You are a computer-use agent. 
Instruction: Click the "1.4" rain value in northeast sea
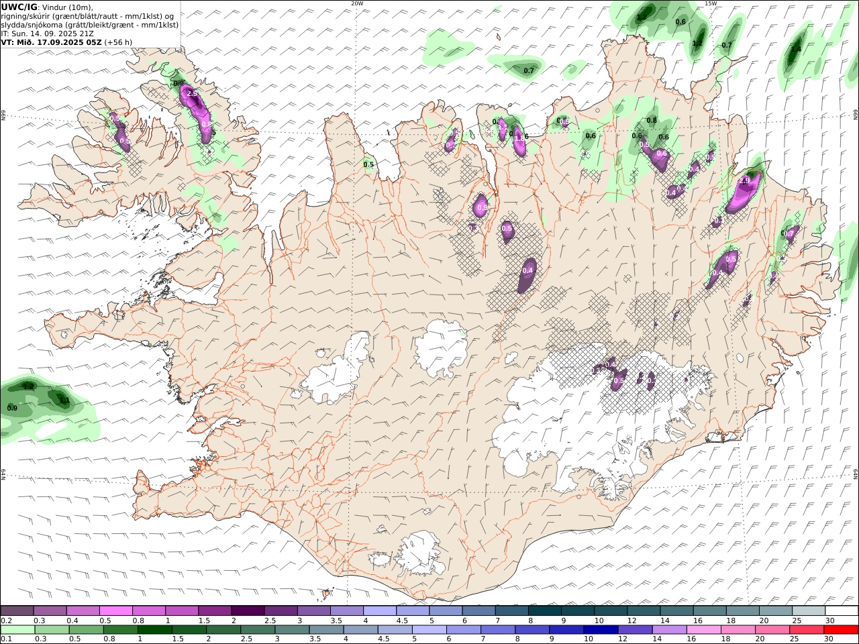pos(797,49)
